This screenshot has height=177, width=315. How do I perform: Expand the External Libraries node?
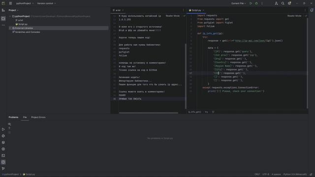tap(10, 28)
